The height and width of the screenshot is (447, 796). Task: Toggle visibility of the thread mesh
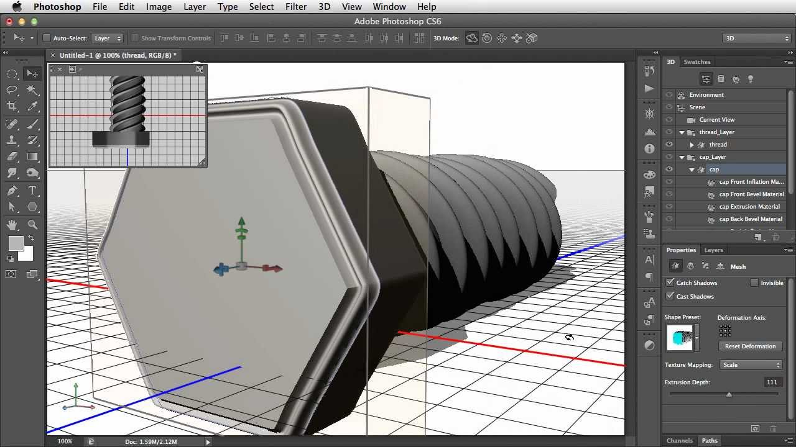(x=669, y=144)
